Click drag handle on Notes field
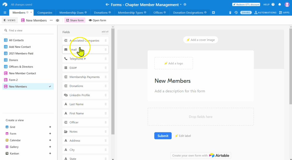Viewport: 292px width, 160px height. pyautogui.click(x=106, y=131)
